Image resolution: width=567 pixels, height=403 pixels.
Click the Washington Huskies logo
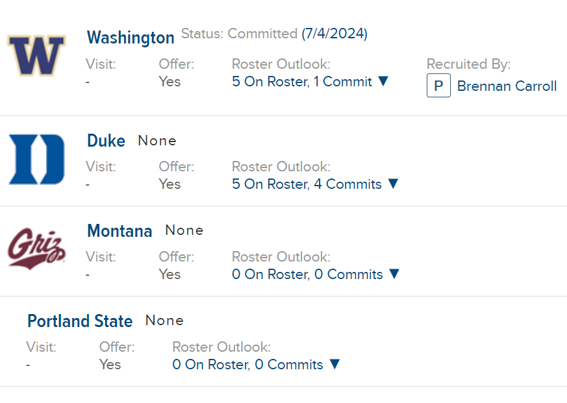click(x=36, y=55)
